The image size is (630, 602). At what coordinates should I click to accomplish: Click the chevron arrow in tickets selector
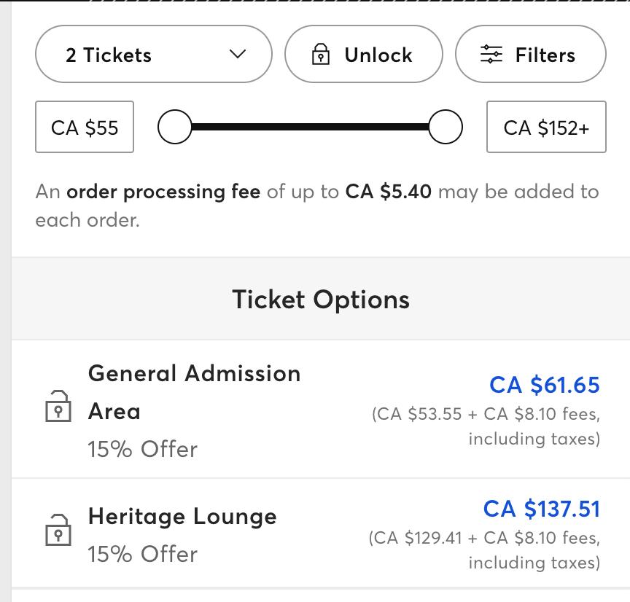[x=237, y=55]
